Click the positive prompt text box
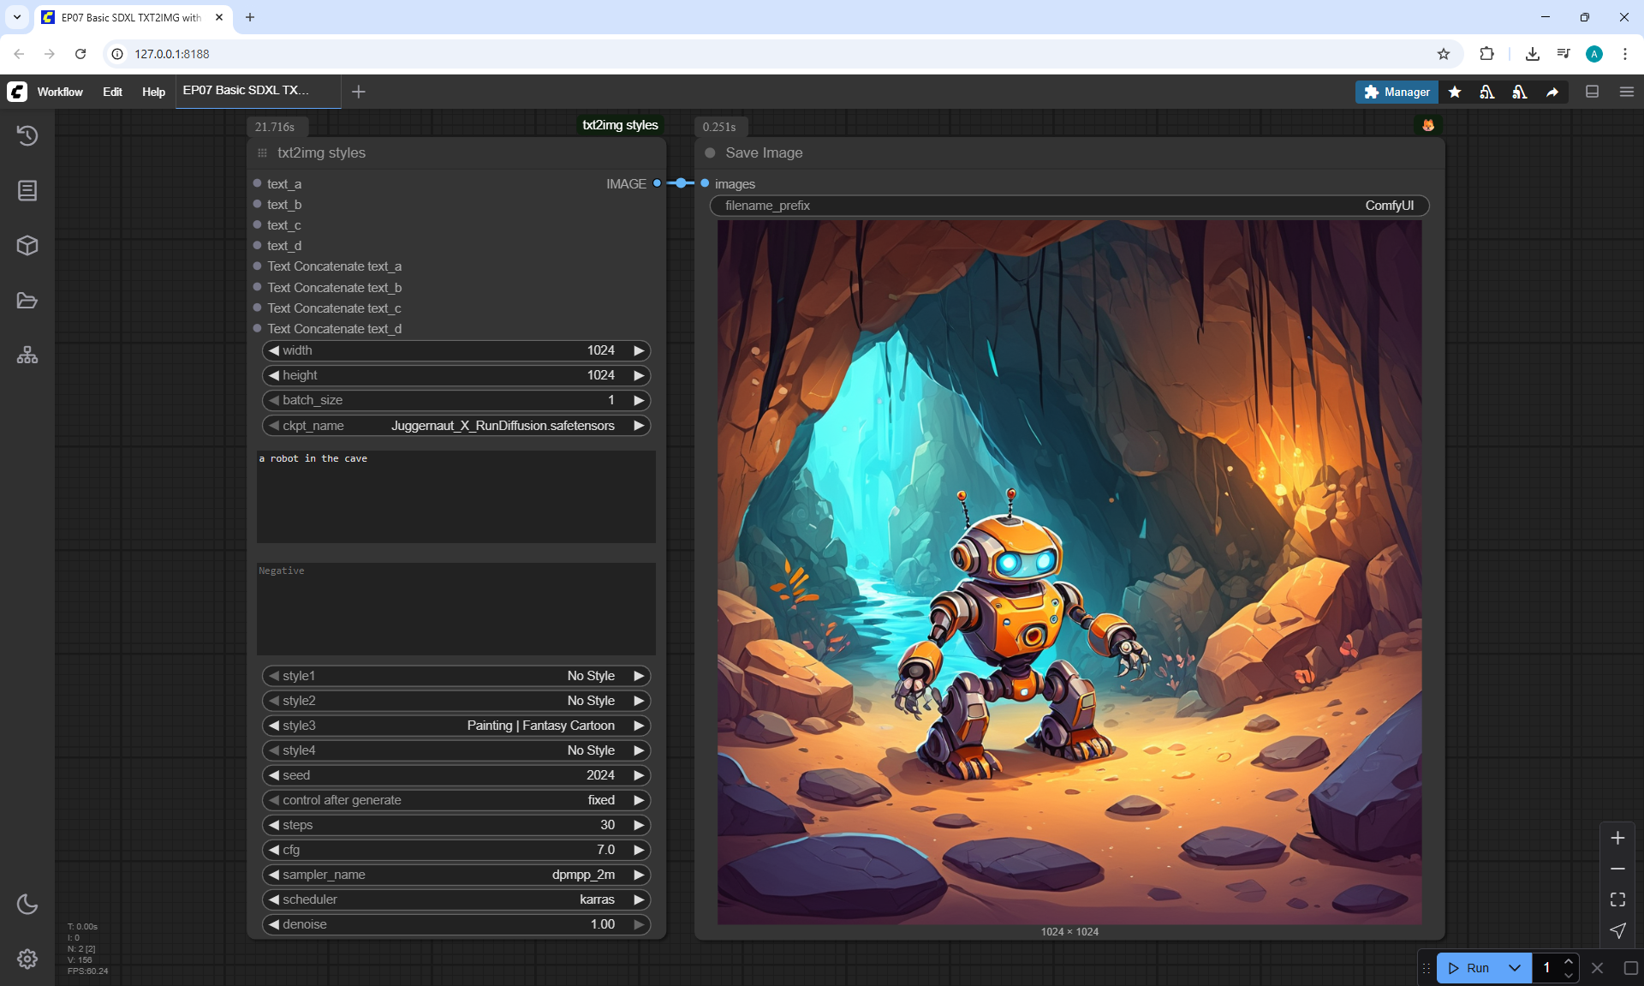This screenshot has height=986, width=1644. [456, 497]
